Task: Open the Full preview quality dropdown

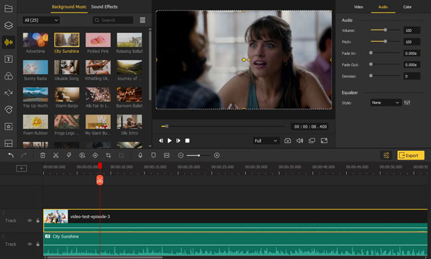Action: click(x=266, y=140)
